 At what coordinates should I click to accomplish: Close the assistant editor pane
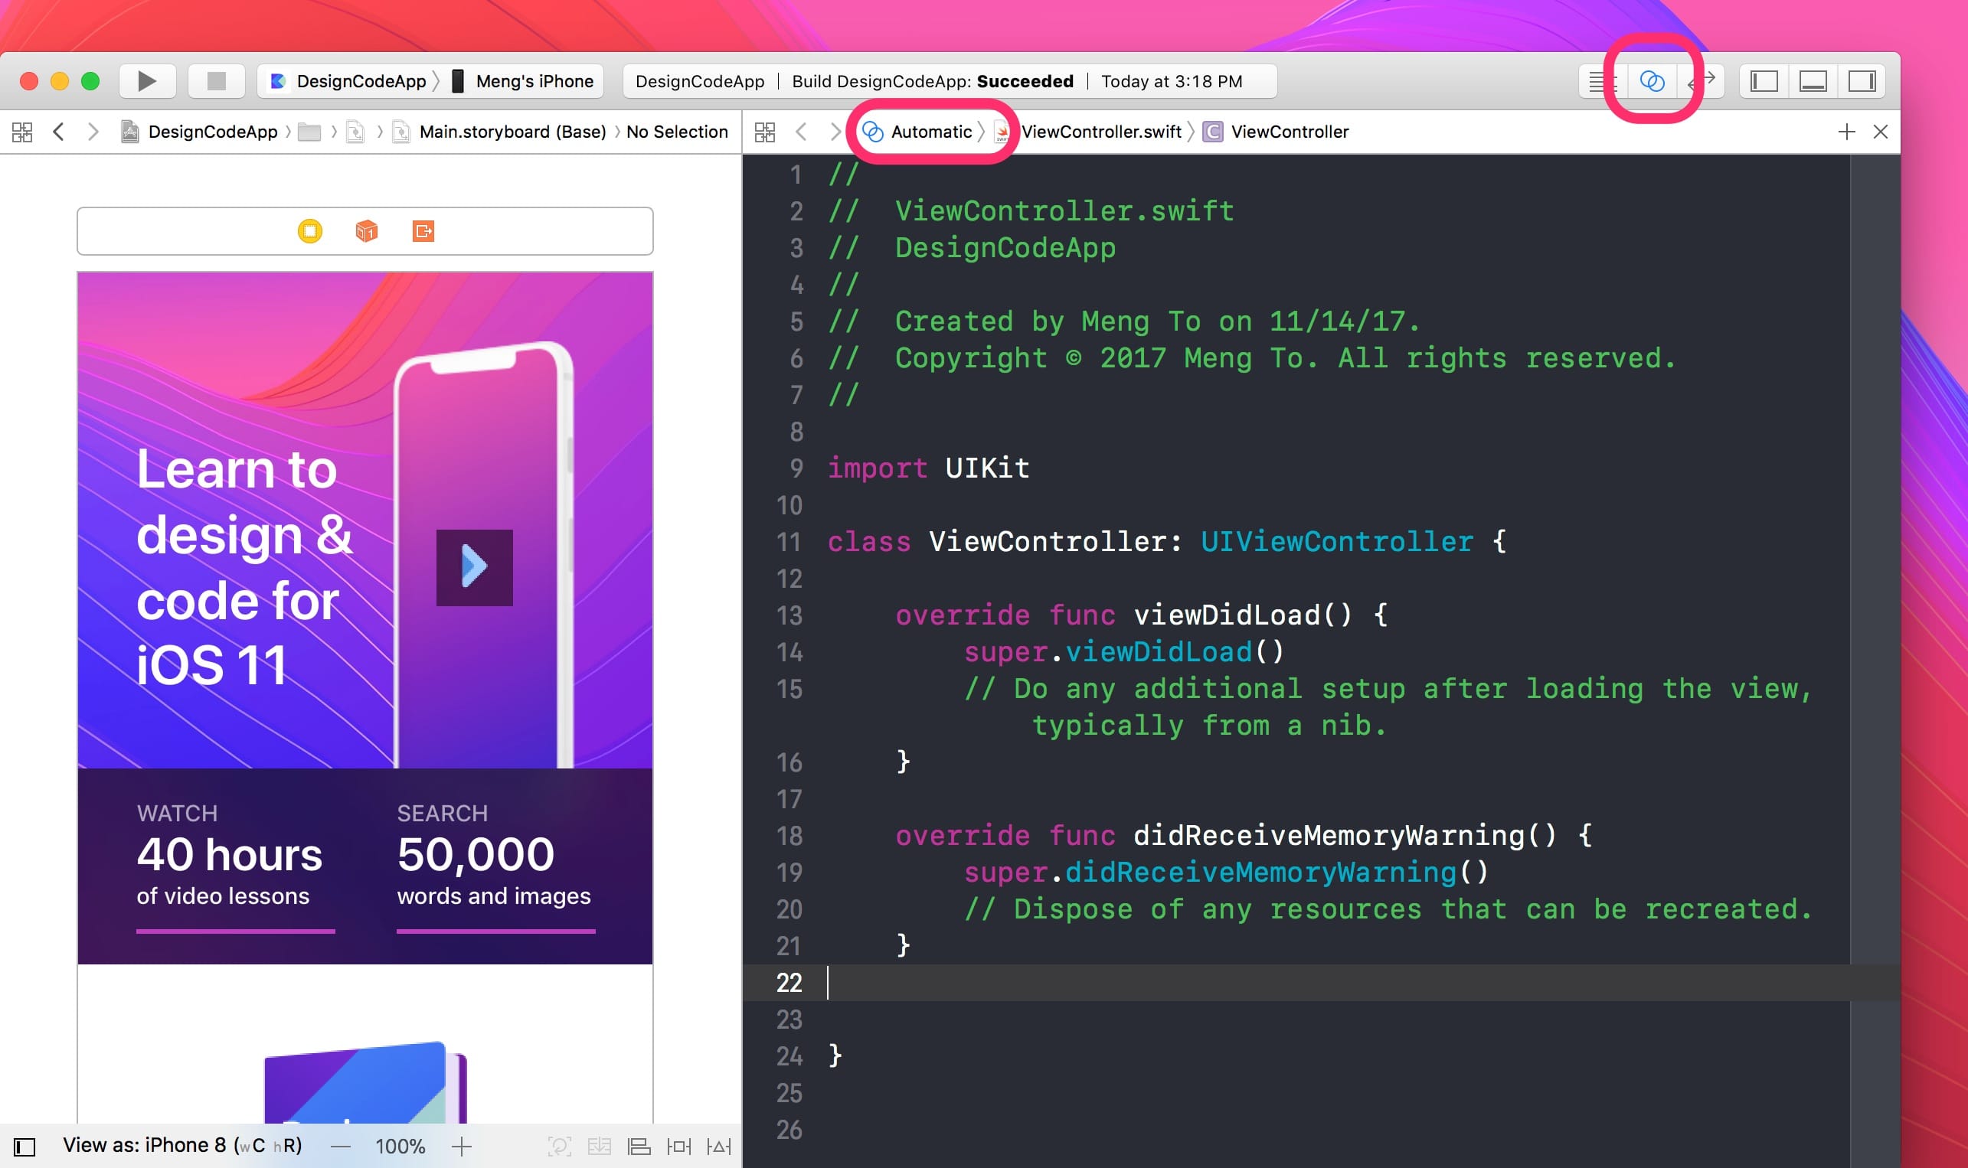pos(1881,132)
